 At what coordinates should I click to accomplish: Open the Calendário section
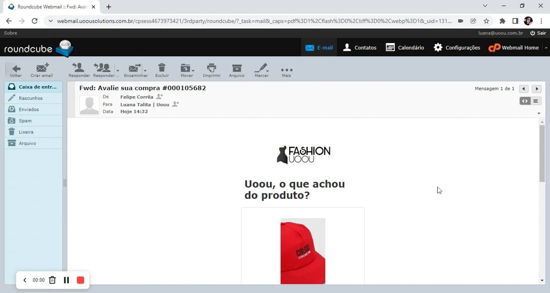404,47
